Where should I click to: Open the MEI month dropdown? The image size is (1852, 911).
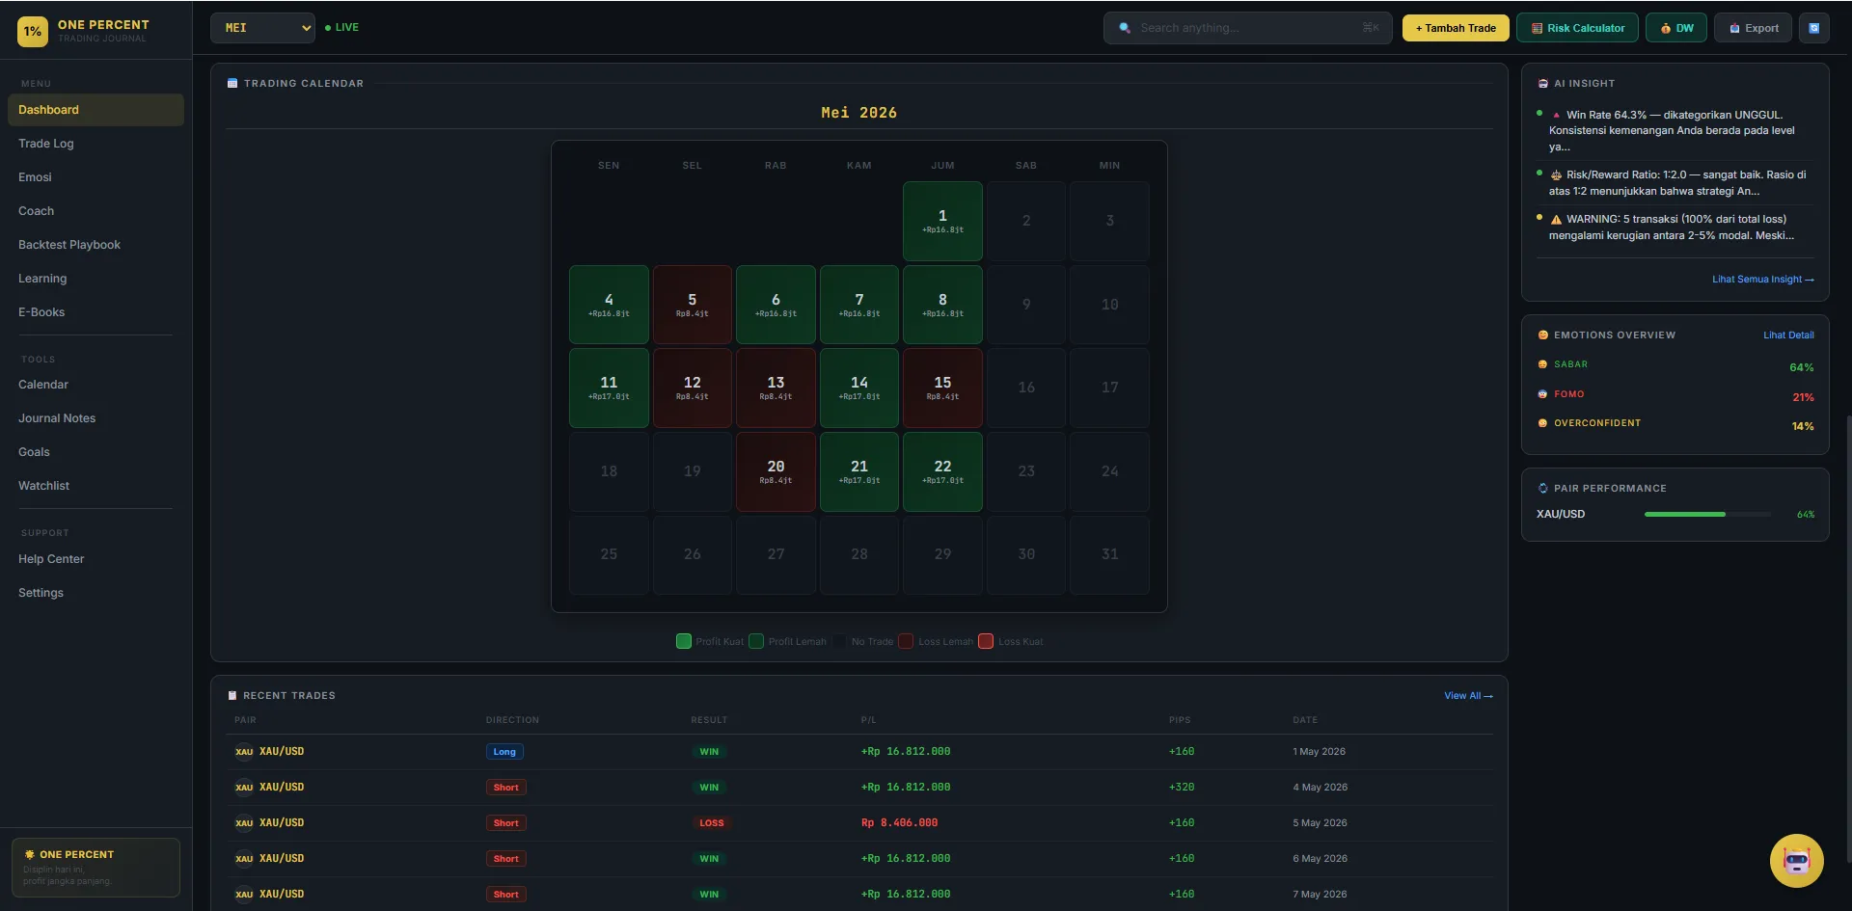click(263, 28)
